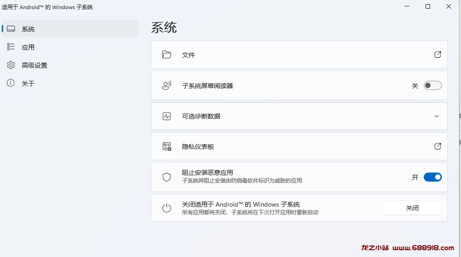Viewport: 461px width, 257px height.
Task: Click the gear icon beside 高级设置
Action: point(11,65)
